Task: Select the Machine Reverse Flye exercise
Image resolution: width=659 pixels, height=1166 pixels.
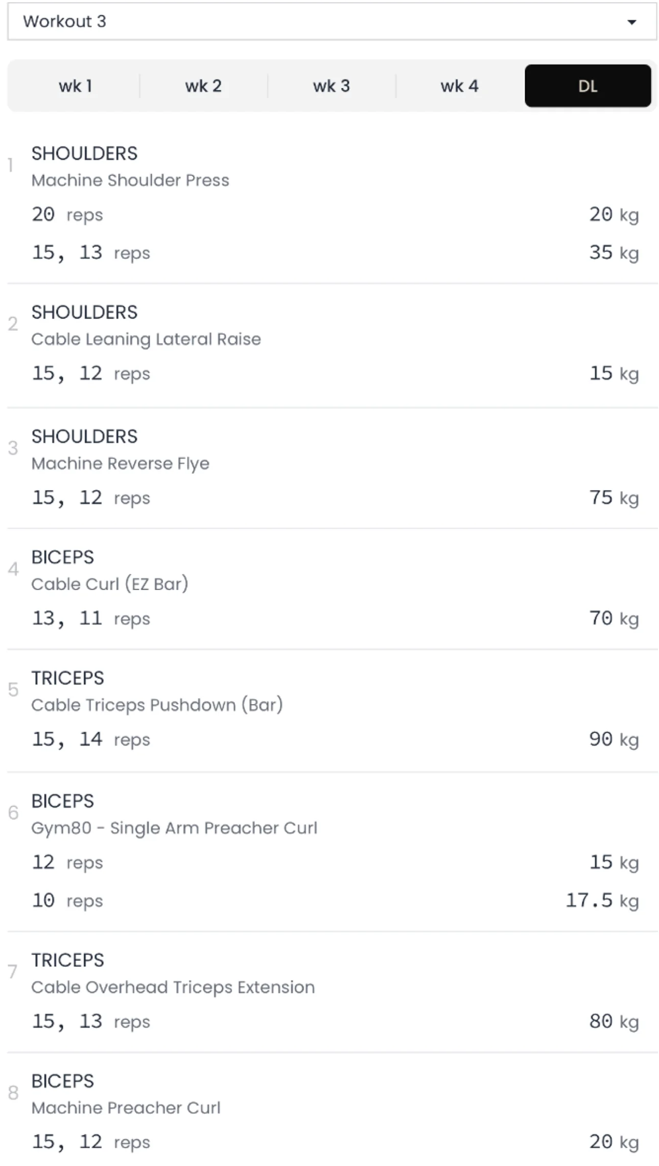Action: click(121, 463)
